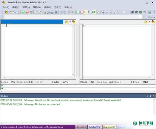Show the green single-pane view icon
Screen dimensions: 156x129
pos(78,12)
